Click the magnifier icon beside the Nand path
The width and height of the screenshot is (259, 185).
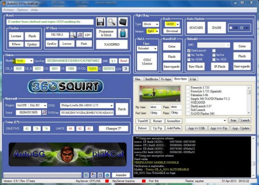112,22
